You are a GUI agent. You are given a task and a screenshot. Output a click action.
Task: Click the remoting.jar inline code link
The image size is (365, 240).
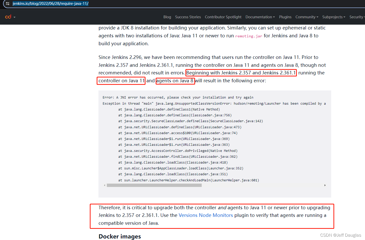(248, 36)
